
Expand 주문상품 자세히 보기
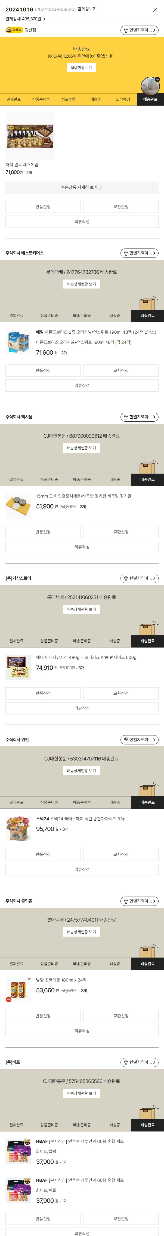tap(82, 188)
